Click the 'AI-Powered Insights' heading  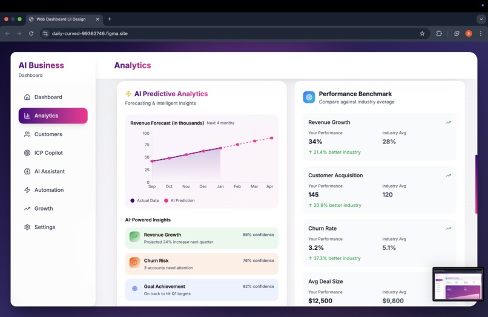pyautogui.click(x=148, y=220)
